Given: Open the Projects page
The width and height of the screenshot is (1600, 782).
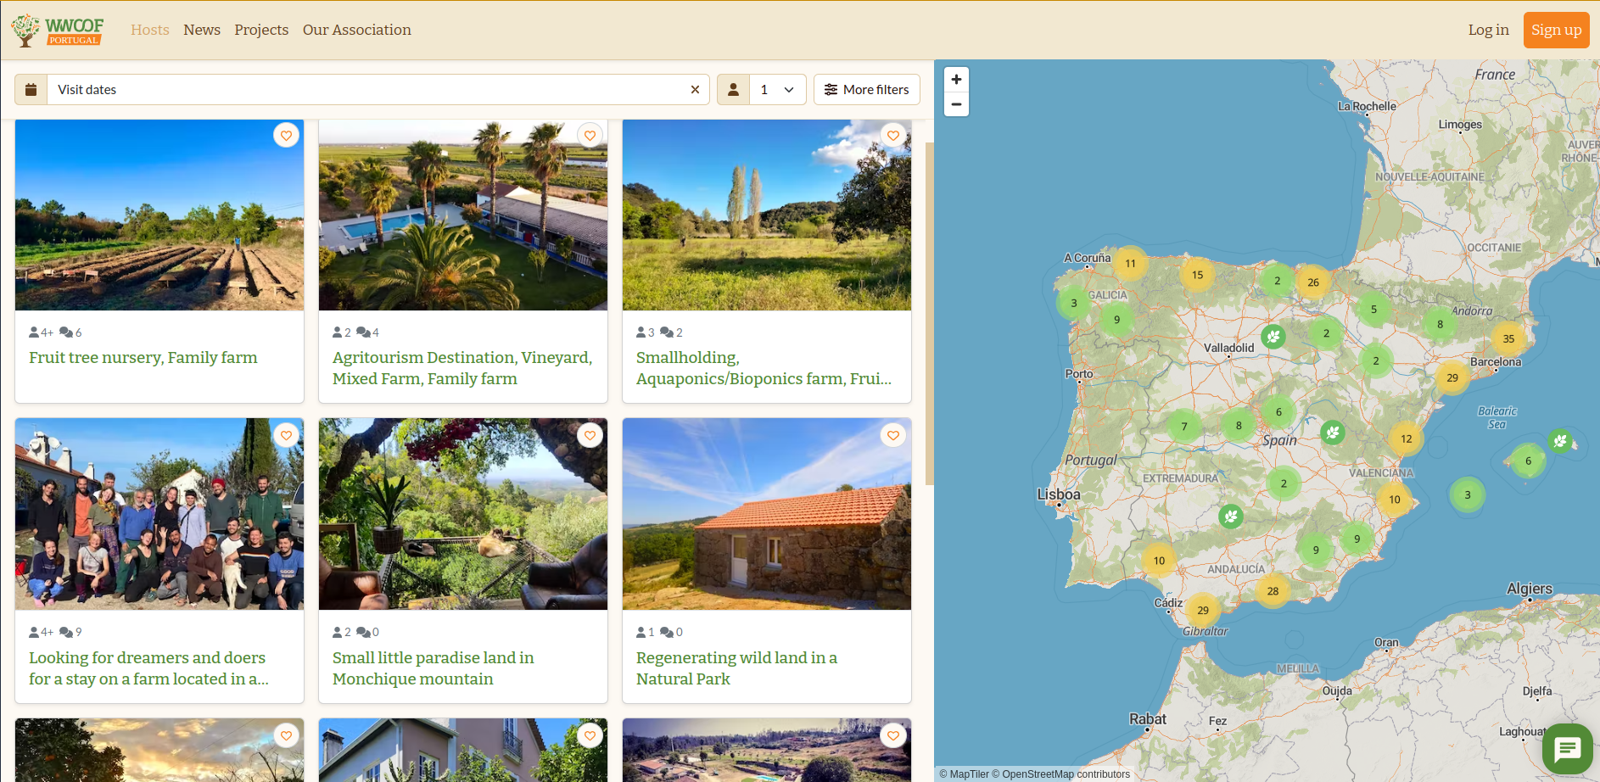Looking at the screenshot, I should click(261, 30).
